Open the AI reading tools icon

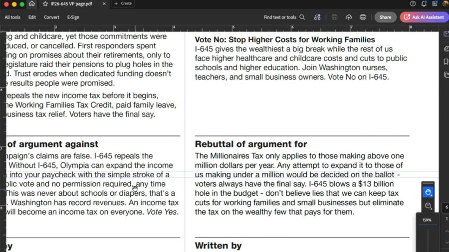317,17
